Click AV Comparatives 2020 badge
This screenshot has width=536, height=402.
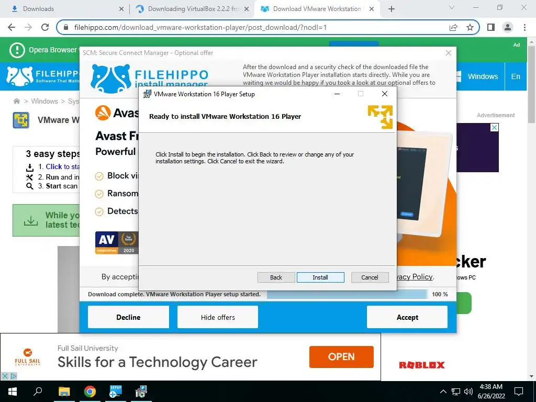point(117,243)
